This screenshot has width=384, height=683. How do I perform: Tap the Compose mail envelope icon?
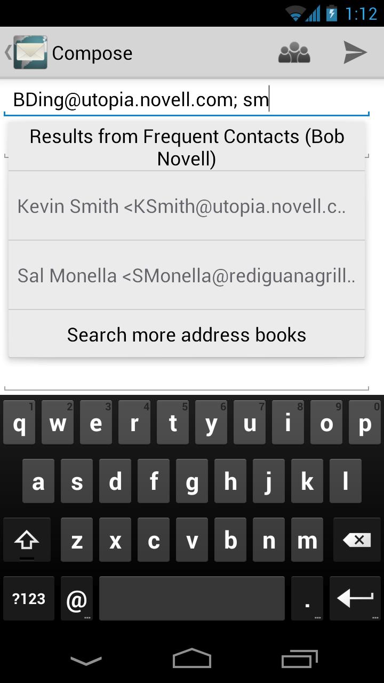[30, 52]
